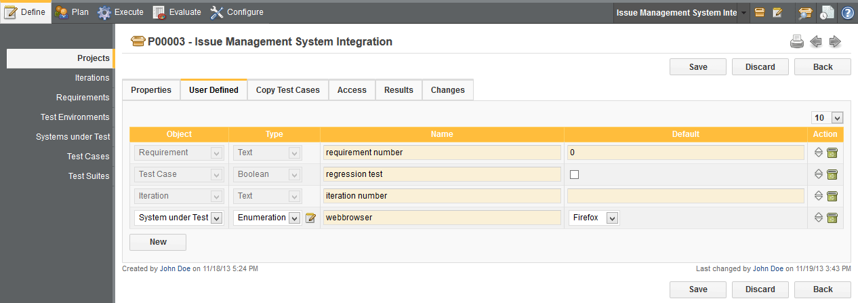This screenshot has width=858, height=303.
Task: Click the top Back button
Action: (x=823, y=67)
